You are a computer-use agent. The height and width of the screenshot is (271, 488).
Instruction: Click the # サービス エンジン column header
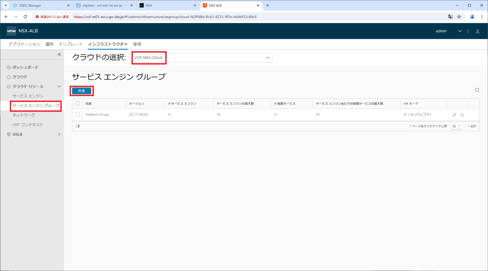[182, 104]
